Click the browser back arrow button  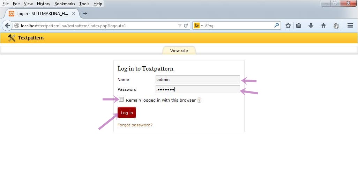[x=7, y=25]
